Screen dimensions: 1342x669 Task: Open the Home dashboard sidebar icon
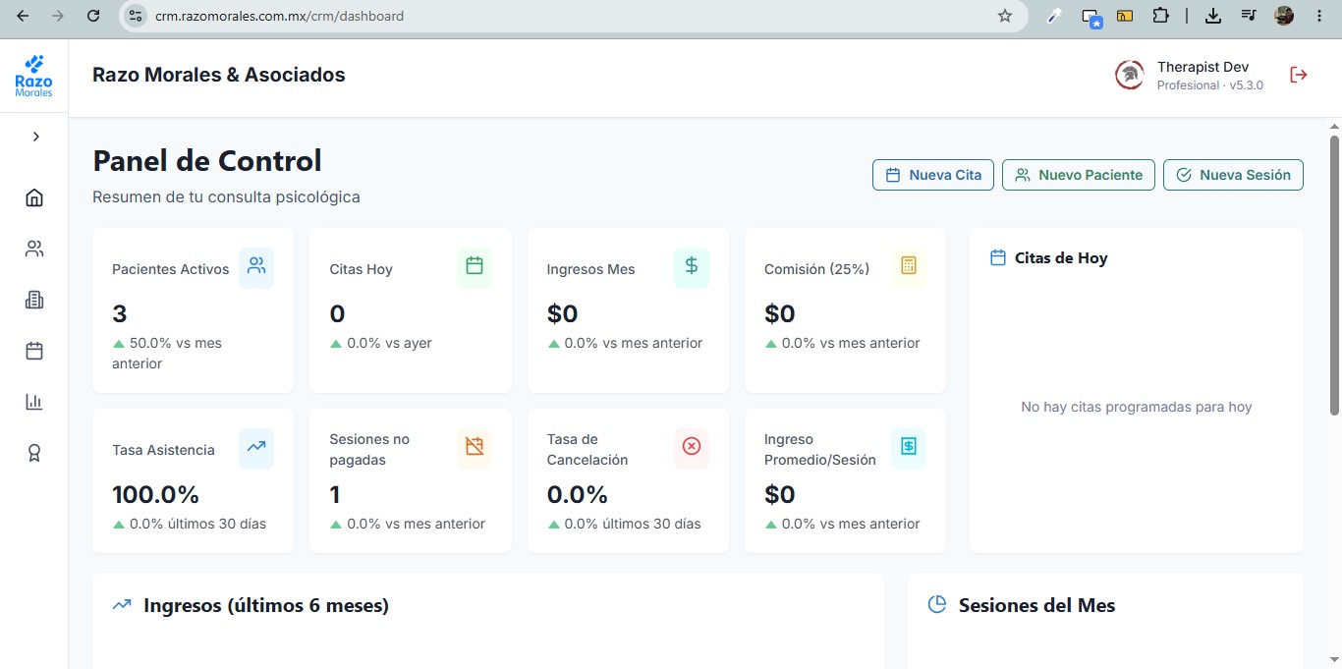(34, 197)
